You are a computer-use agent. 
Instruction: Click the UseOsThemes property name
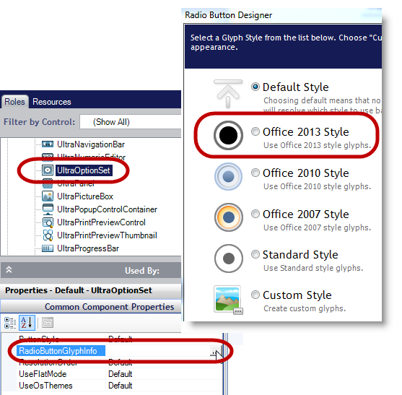pyautogui.click(x=45, y=386)
